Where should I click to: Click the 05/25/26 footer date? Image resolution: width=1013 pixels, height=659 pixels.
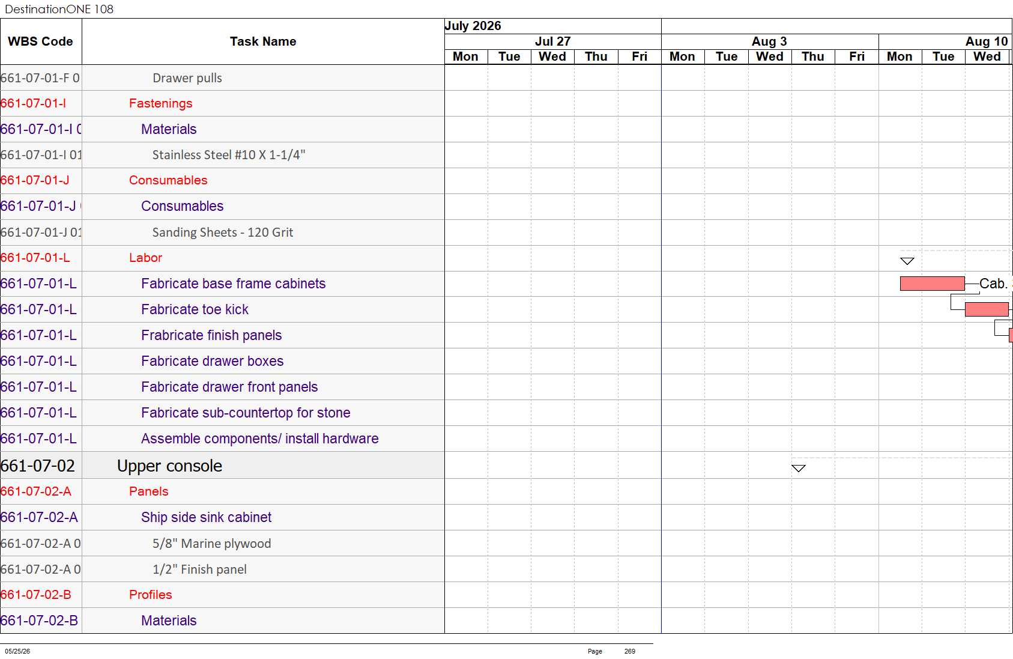click(17, 651)
